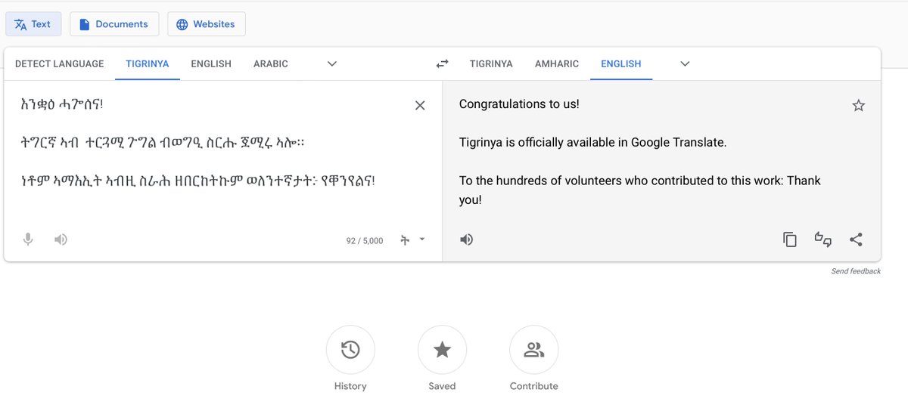Save translation with the star icon
The width and height of the screenshot is (908, 414).
tap(858, 106)
